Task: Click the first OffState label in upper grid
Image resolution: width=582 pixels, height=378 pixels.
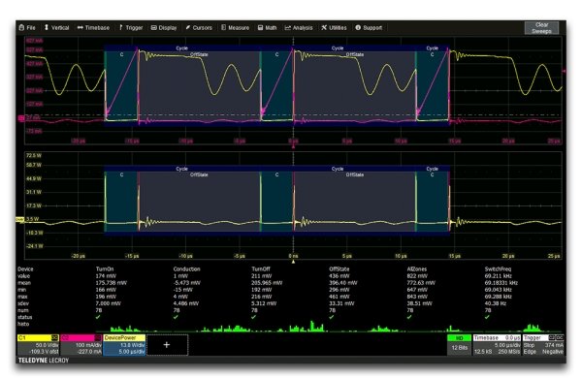Action: 199,54
